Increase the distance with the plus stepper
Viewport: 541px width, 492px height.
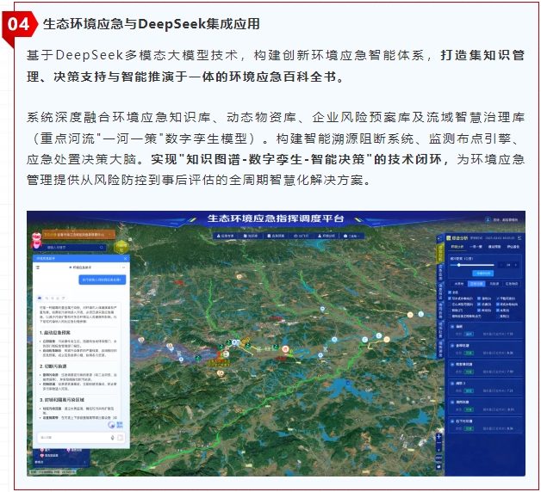coord(516,265)
